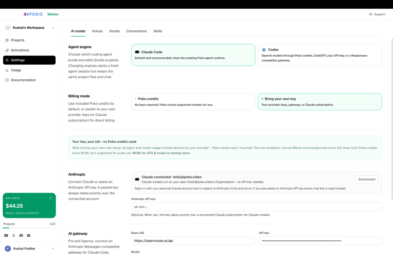This screenshot has height=254, width=393.
Task: Click 'BYOK for SFX & music is coming soon.'
Action: (162, 153)
